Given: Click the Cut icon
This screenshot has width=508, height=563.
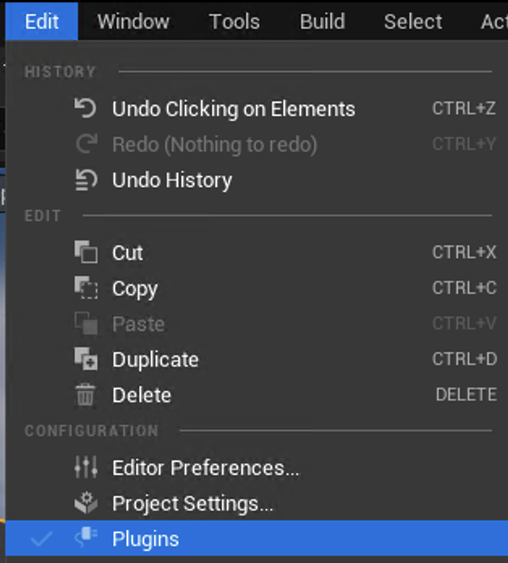Looking at the screenshot, I should click(85, 252).
